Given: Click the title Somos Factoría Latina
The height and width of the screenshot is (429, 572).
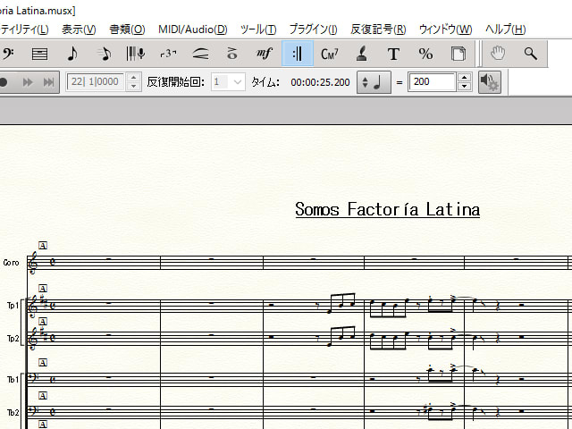Looking at the screenshot, I should (x=387, y=209).
